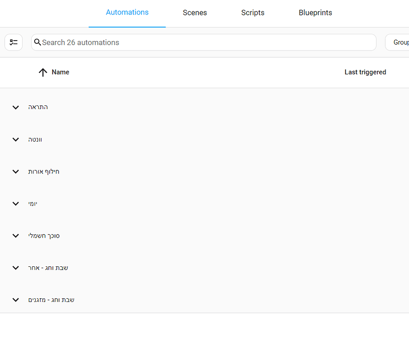Open the Group by dropdown
Screen dimensions: 409x338
[x=397, y=42]
